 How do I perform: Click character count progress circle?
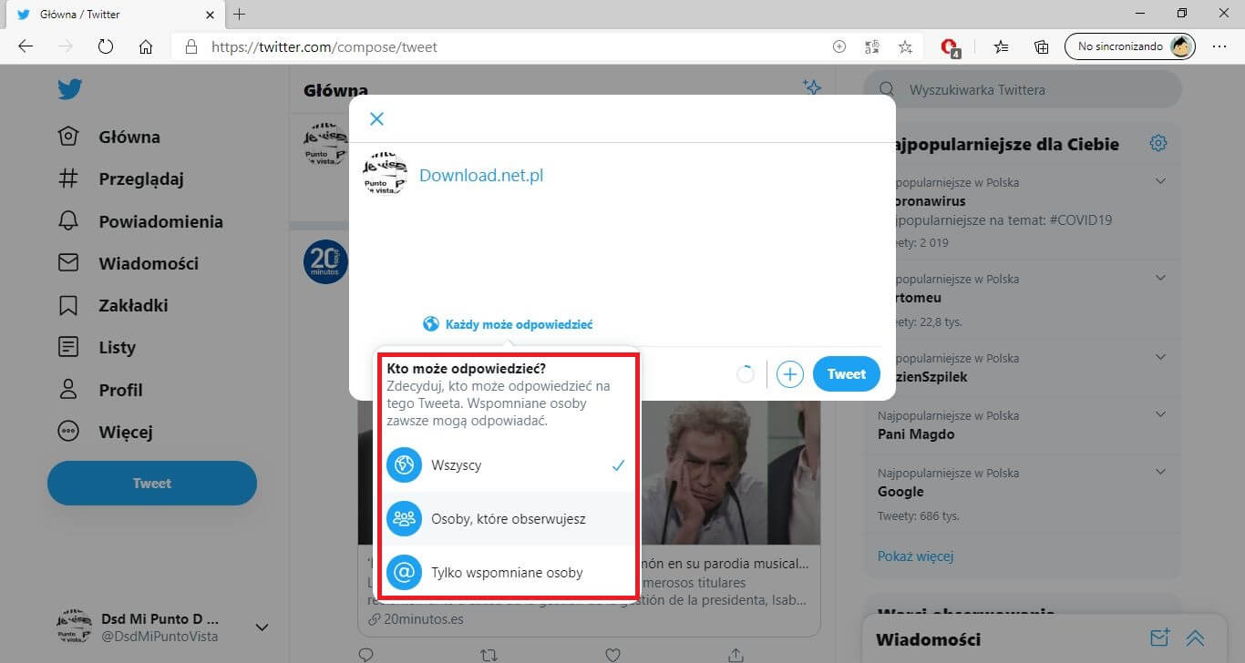(x=746, y=374)
